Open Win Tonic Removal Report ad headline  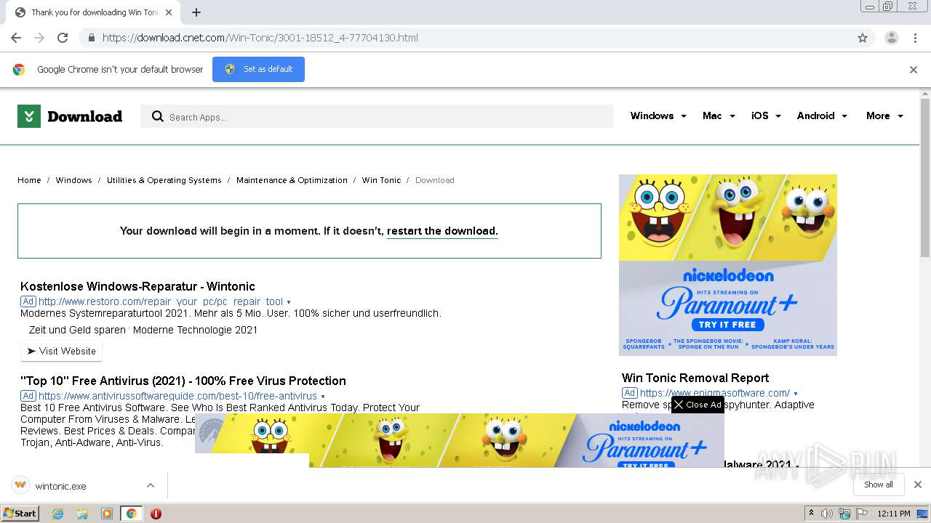click(695, 378)
